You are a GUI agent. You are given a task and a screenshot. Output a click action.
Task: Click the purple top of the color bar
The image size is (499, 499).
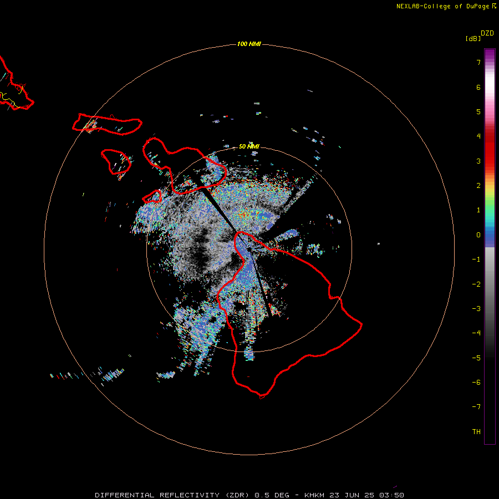coord(490,54)
